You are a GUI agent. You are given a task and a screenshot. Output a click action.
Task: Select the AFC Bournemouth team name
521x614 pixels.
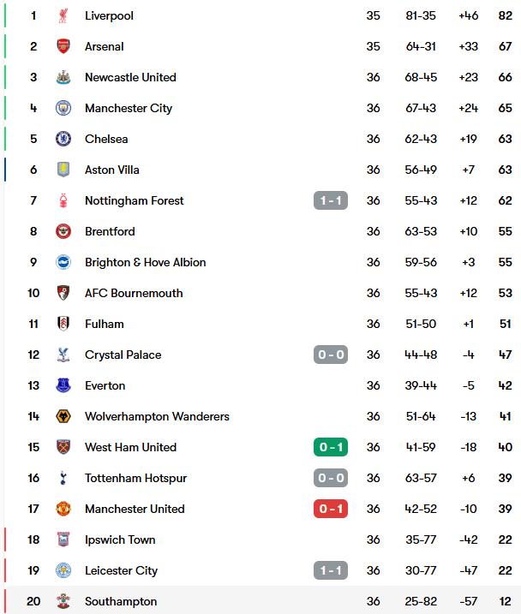pyautogui.click(x=134, y=293)
